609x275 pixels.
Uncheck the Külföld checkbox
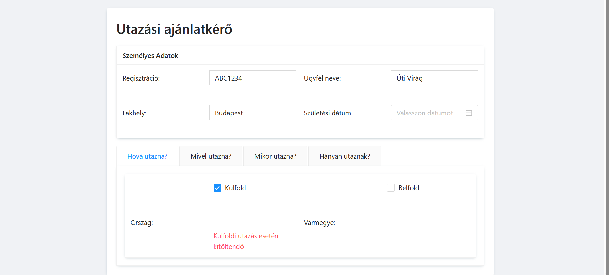[217, 188]
